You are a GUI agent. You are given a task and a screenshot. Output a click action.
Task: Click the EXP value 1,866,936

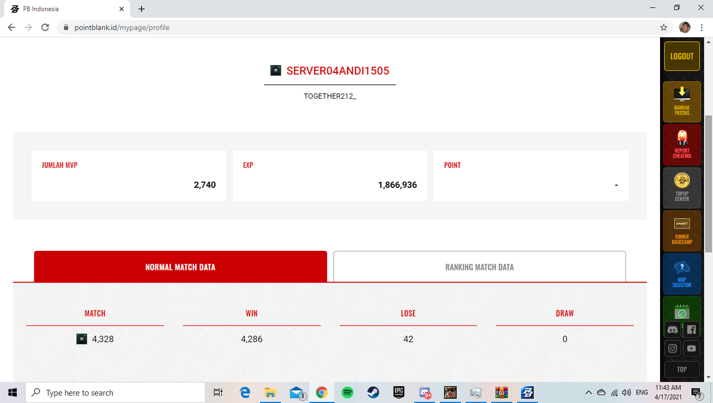point(397,184)
